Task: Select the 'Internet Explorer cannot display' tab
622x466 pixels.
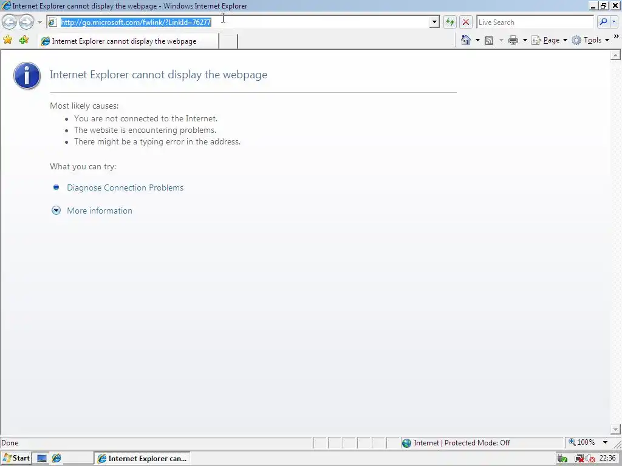Action: pos(129,41)
